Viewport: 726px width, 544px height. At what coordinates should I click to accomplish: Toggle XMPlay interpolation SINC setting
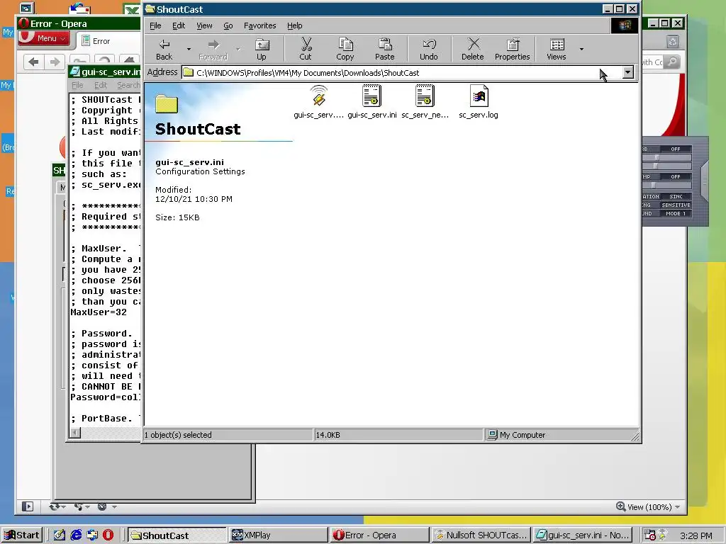675,197
